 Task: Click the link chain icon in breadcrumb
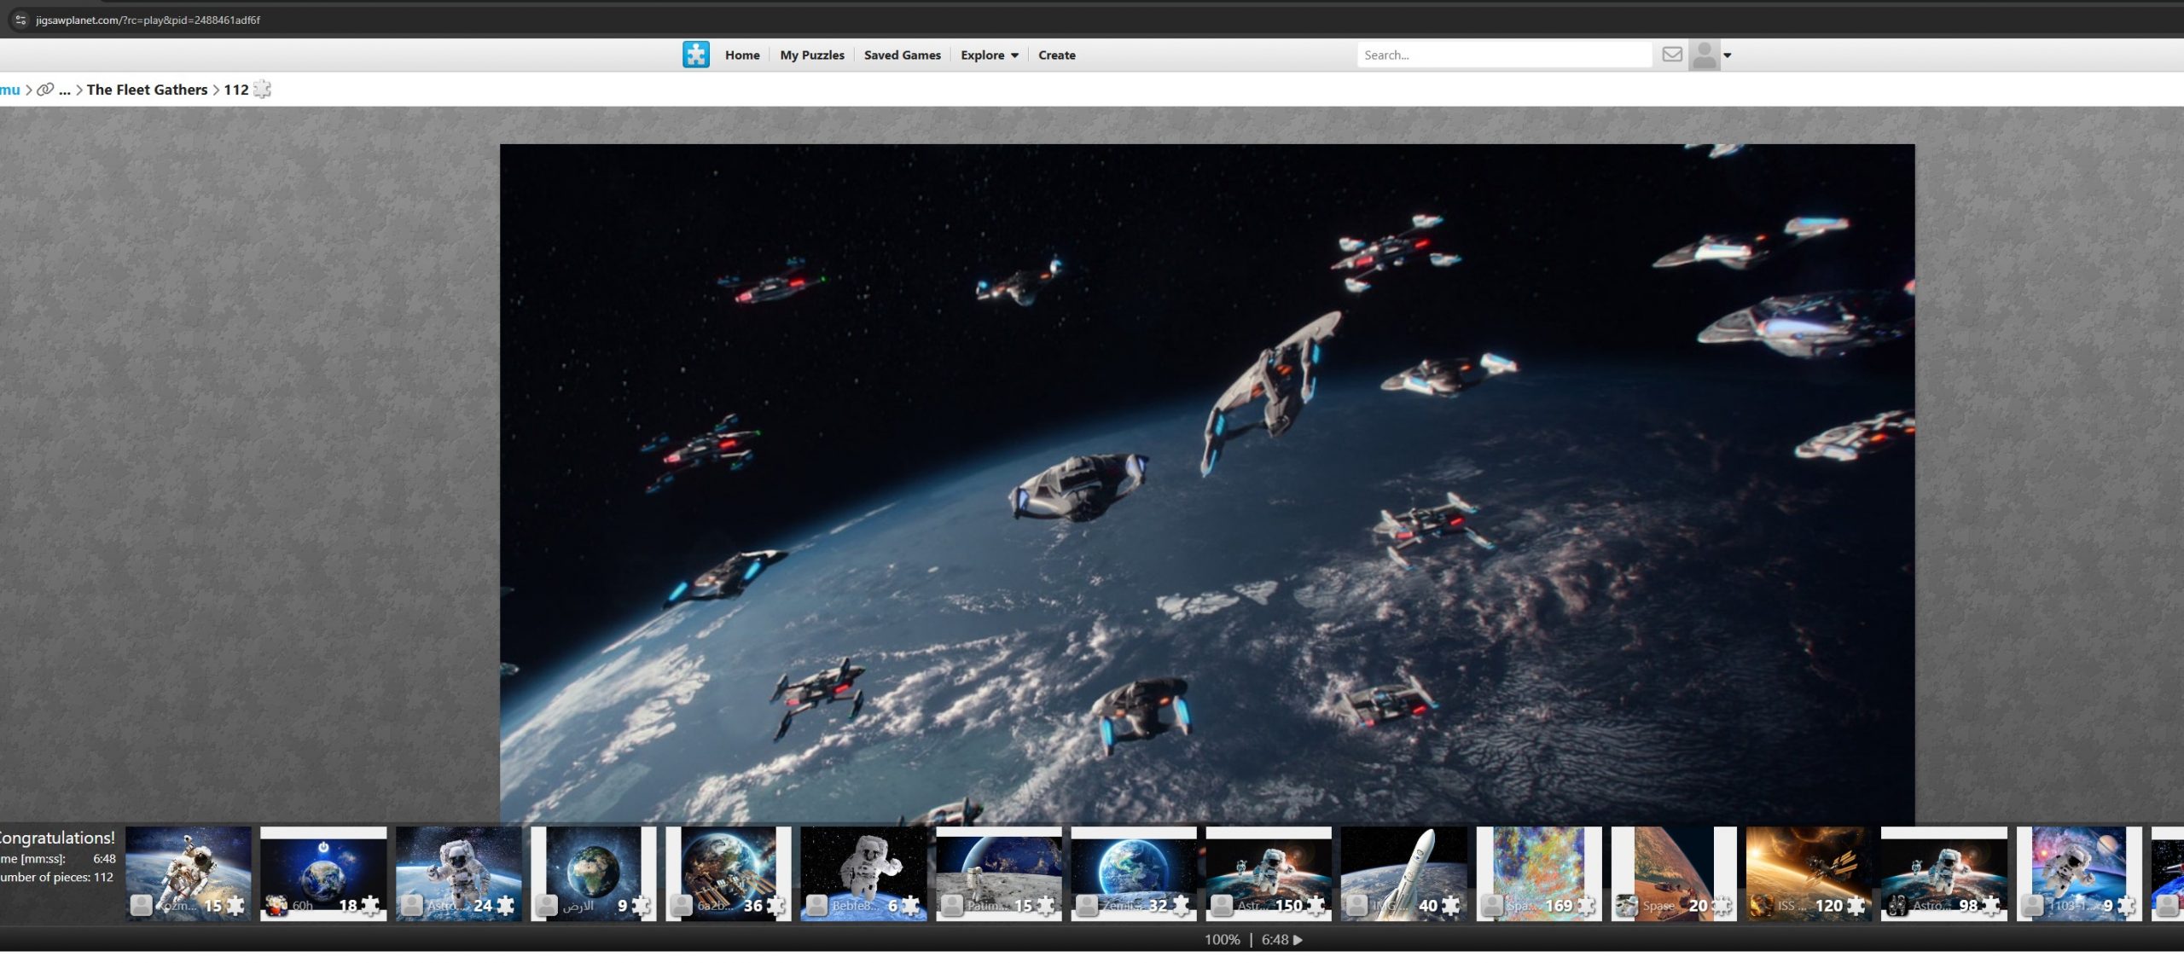[45, 90]
